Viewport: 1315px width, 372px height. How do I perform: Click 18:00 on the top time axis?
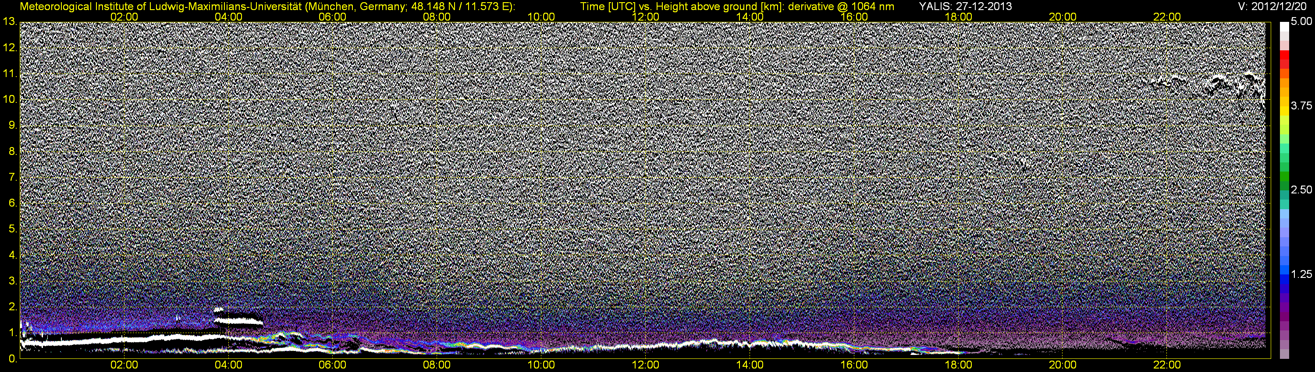point(959,17)
